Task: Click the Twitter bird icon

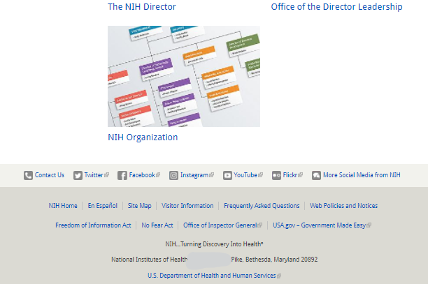Action: 78,175
